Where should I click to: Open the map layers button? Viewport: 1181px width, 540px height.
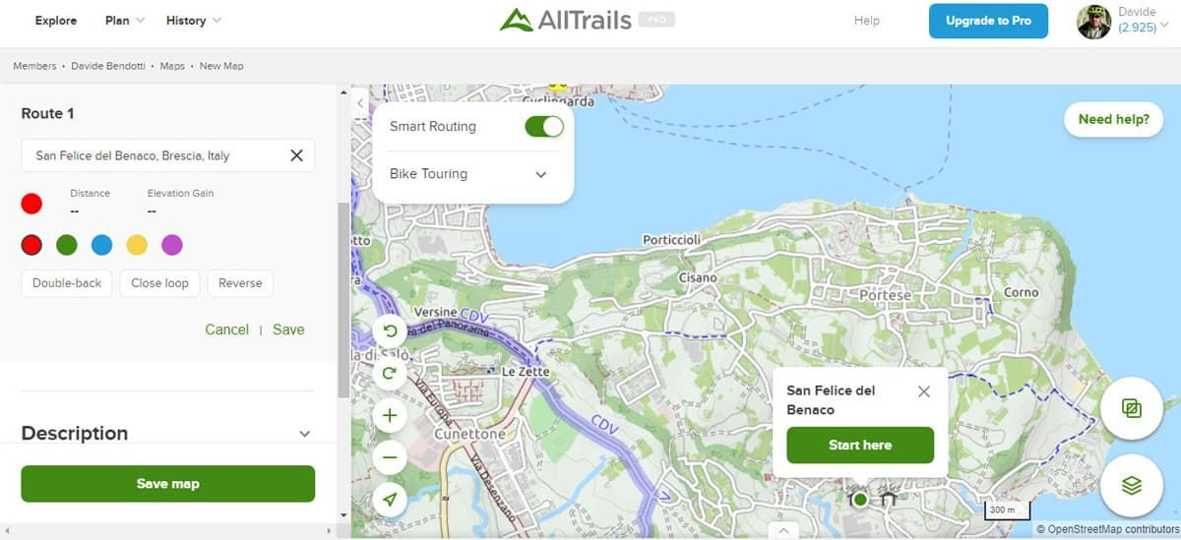pyautogui.click(x=1132, y=485)
